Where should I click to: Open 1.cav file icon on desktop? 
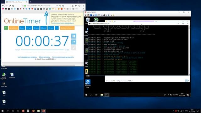point(4,93)
